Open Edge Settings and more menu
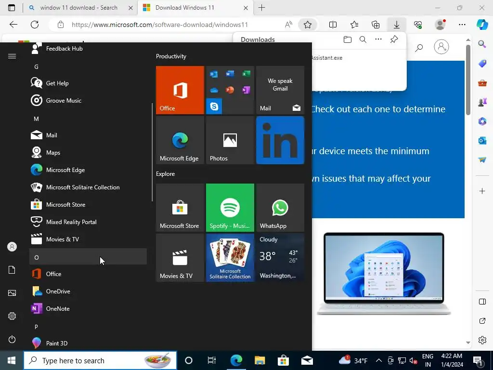493x370 pixels. [462, 25]
